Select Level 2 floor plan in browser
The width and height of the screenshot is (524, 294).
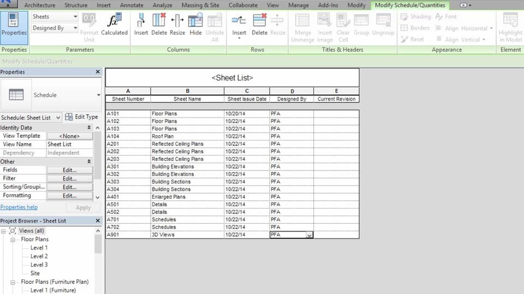pos(39,256)
